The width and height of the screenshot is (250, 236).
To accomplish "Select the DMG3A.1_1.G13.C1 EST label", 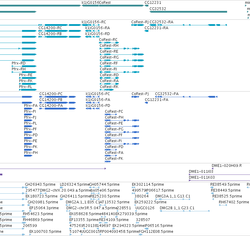I will tap(173, 196).
